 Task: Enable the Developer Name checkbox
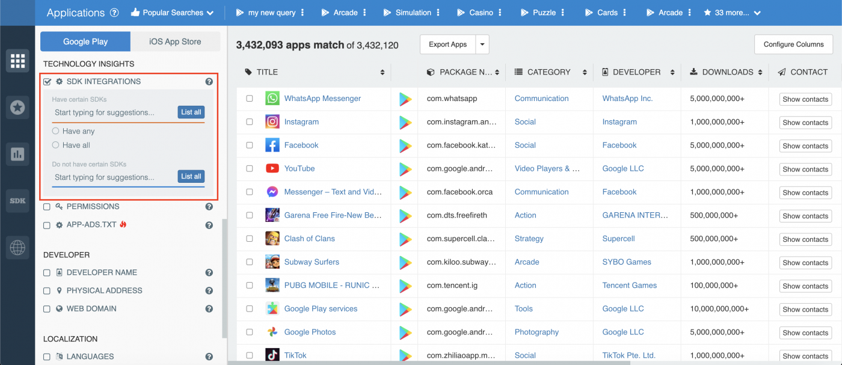tap(47, 273)
